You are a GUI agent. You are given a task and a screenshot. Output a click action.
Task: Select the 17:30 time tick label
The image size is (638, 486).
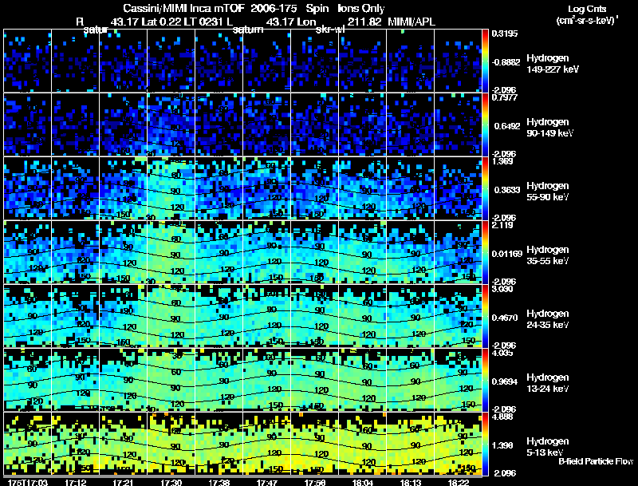[x=171, y=481]
